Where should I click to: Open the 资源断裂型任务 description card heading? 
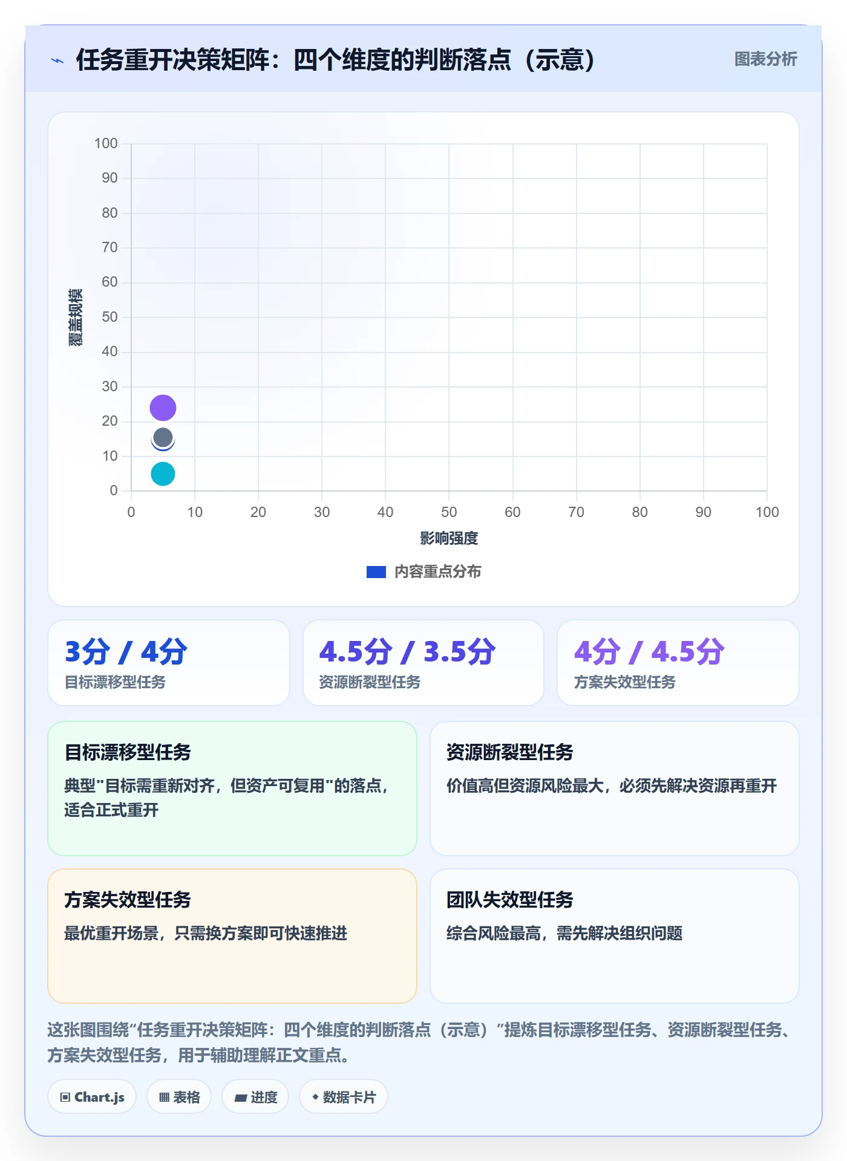[x=509, y=752]
